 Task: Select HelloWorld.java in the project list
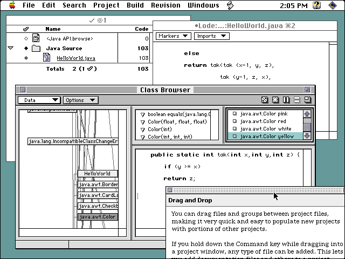point(76,58)
